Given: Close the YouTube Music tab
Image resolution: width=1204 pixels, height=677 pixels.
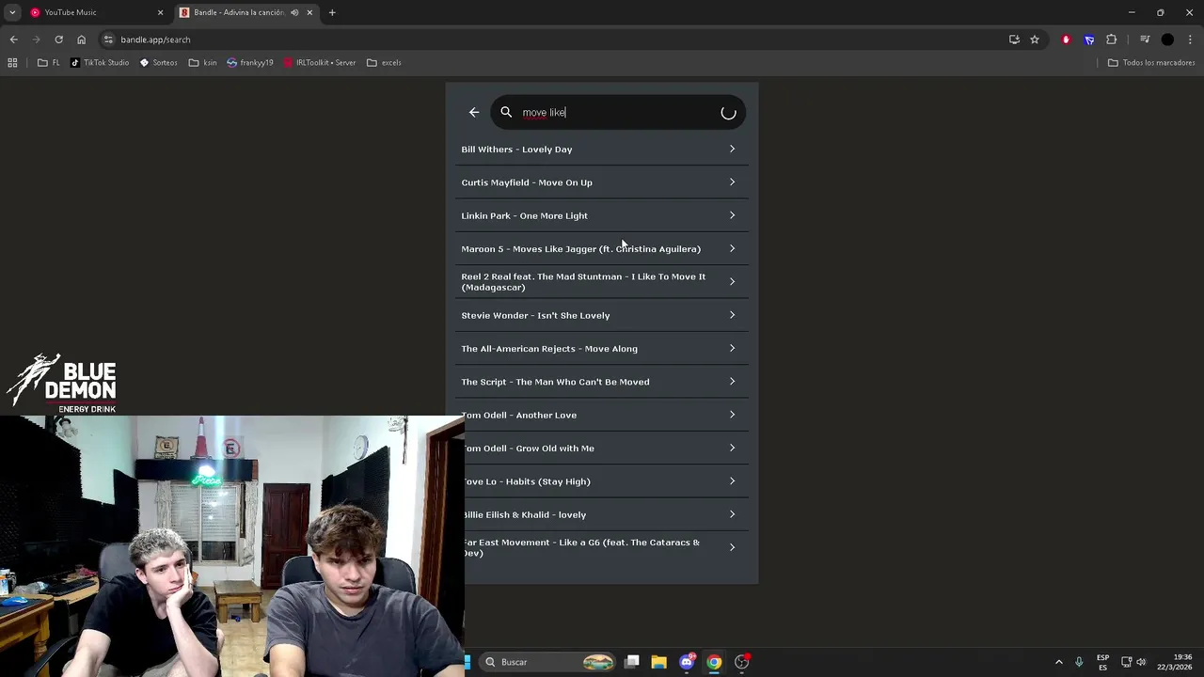Looking at the screenshot, I should [x=160, y=12].
